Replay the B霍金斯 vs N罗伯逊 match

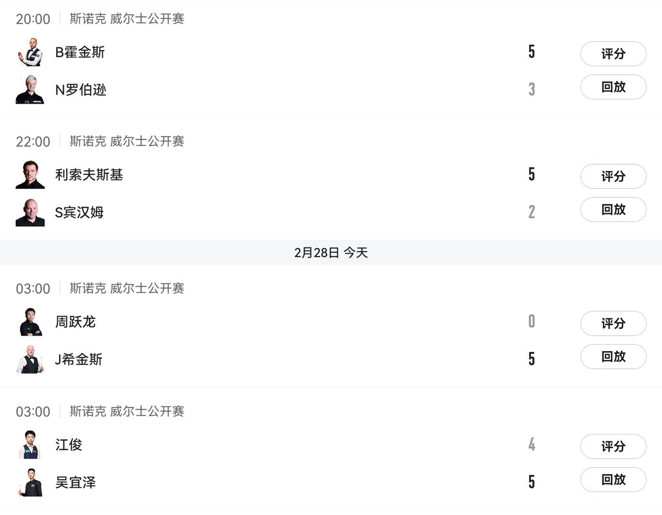click(613, 87)
